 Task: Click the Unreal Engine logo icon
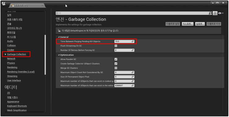(3, 4)
